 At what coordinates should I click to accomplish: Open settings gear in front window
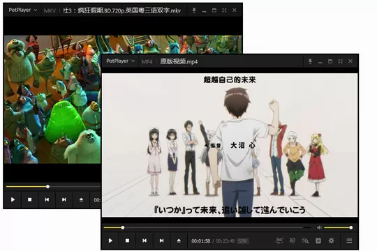coord(332,241)
